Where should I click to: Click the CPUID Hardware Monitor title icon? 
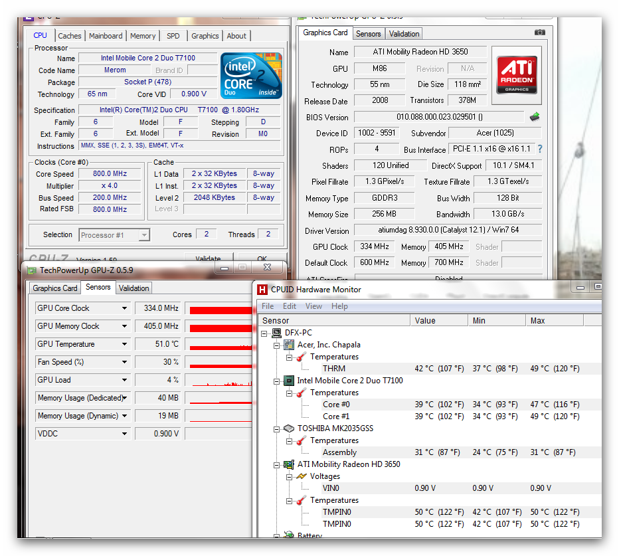click(x=262, y=290)
